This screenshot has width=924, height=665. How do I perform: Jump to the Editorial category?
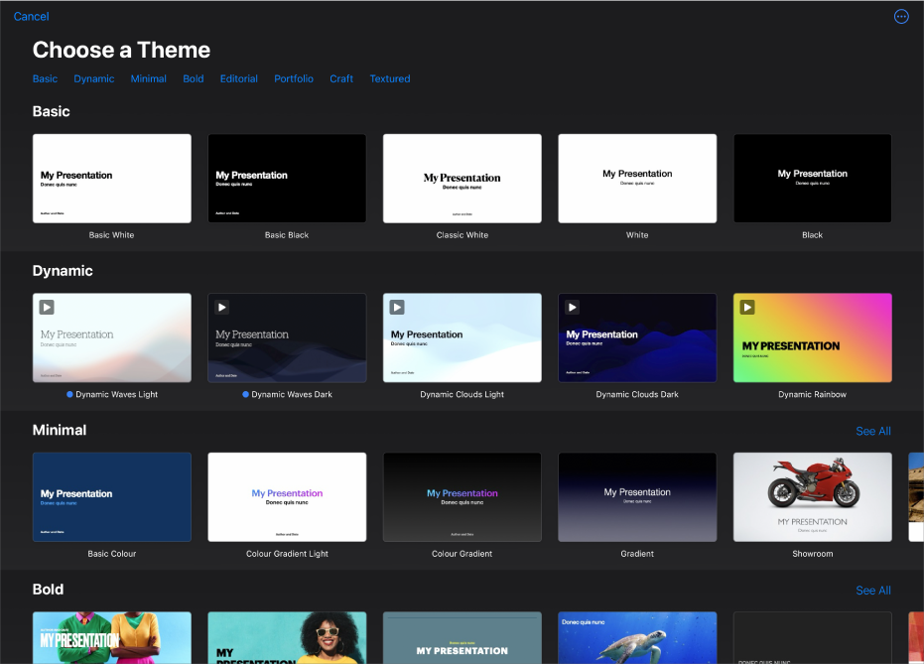click(238, 79)
